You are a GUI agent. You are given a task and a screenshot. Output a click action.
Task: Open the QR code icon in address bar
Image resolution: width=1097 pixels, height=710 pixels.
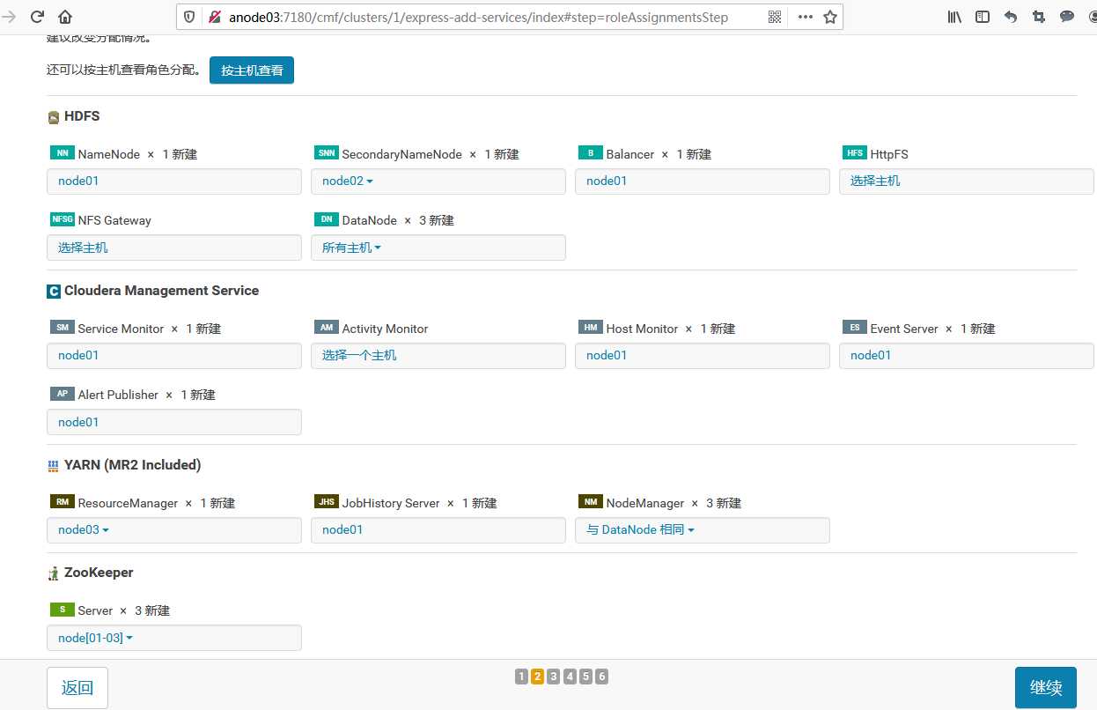[775, 17]
